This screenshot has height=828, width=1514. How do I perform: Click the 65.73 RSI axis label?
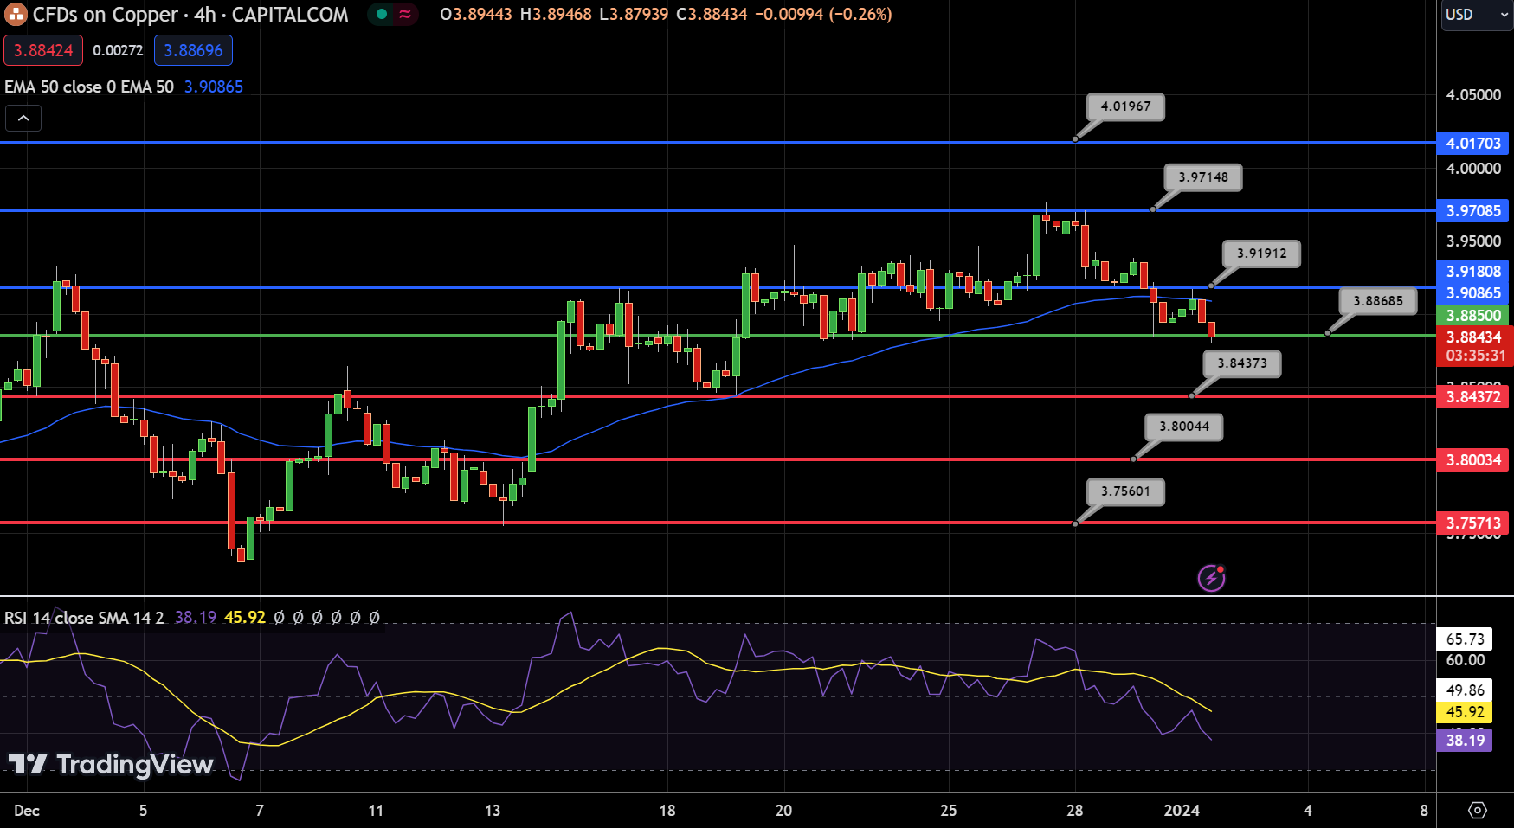[1465, 639]
